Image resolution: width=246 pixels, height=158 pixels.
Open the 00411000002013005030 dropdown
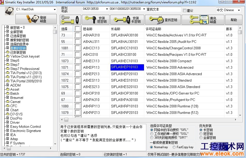pyautogui.click(x=144, y=9)
